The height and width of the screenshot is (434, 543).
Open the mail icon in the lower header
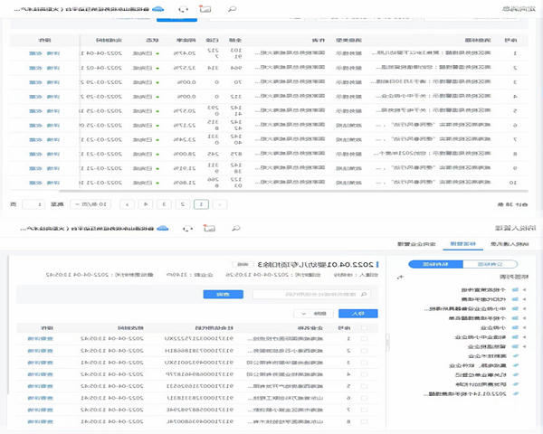pos(209,228)
